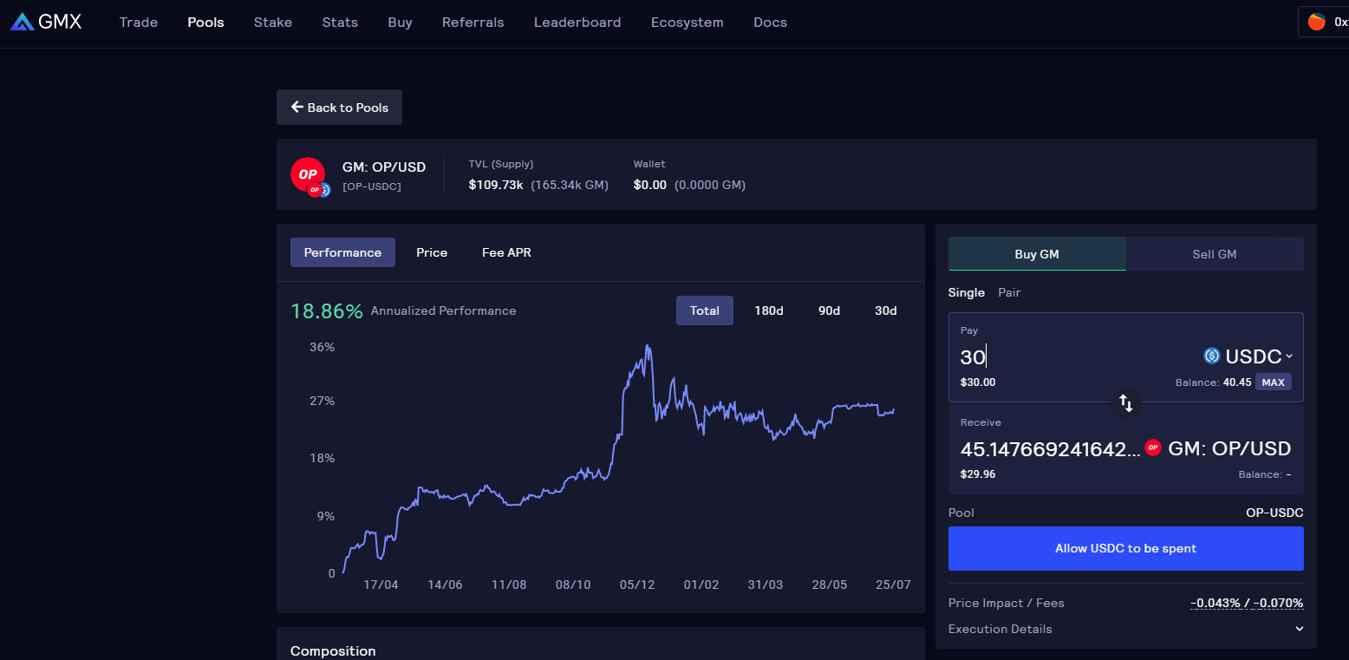Expand Execution Details

click(x=1125, y=629)
